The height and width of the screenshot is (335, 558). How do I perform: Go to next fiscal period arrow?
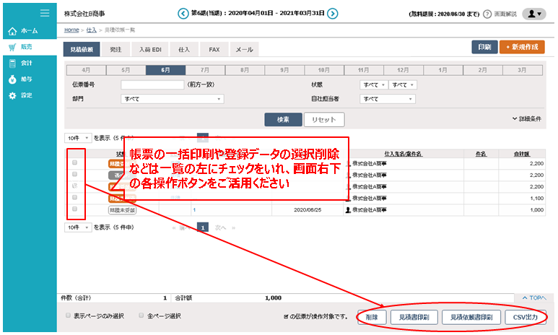pos(334,14)
